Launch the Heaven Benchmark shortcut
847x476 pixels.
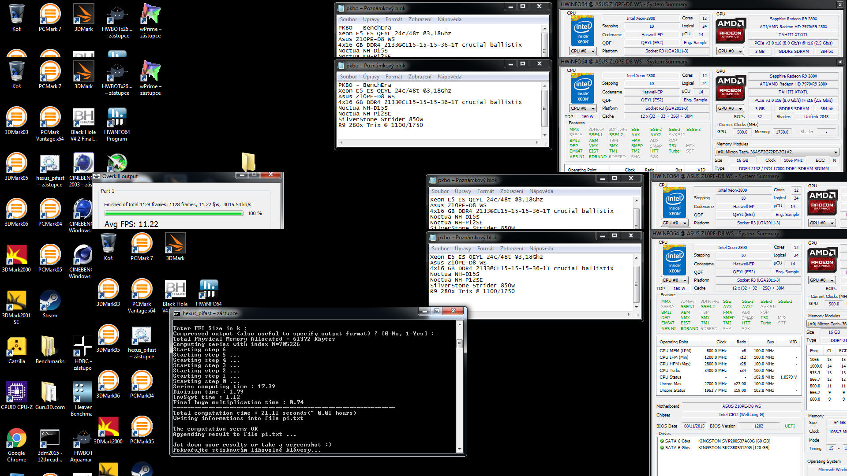pos(82,399)
